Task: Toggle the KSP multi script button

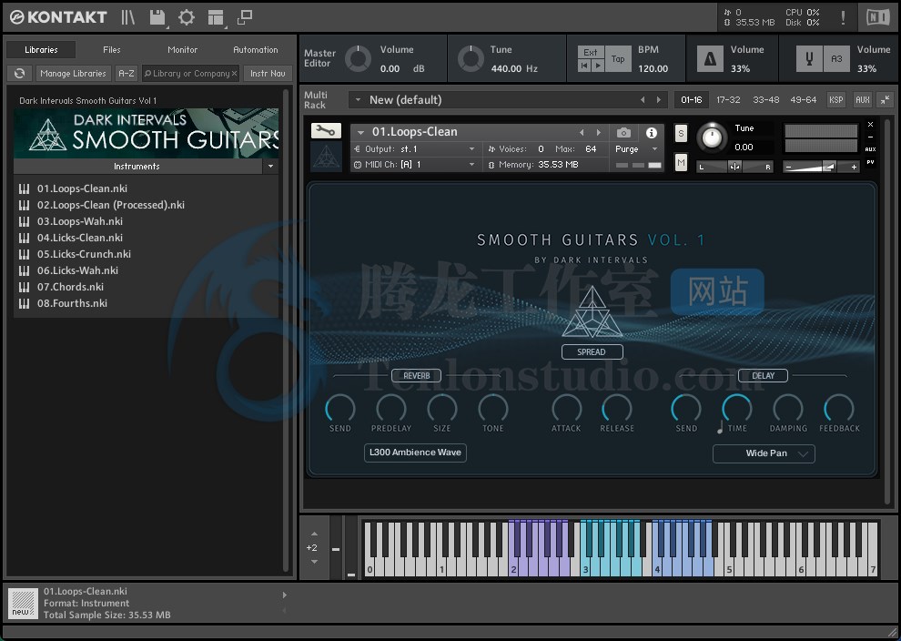Action: pos(836,100)
